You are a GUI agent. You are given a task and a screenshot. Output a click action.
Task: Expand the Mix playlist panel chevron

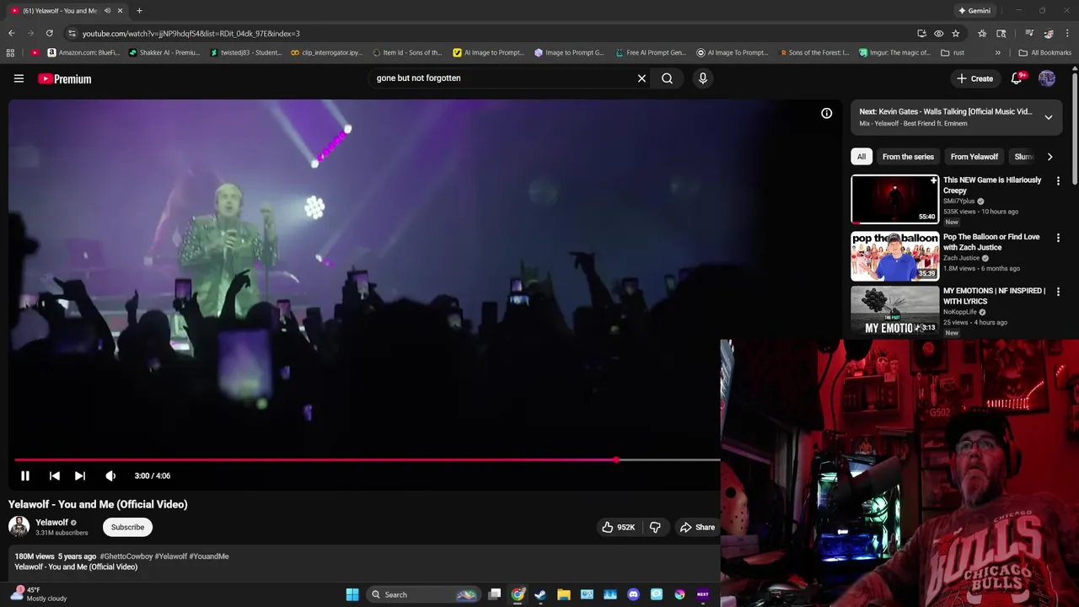(1049, 117)
